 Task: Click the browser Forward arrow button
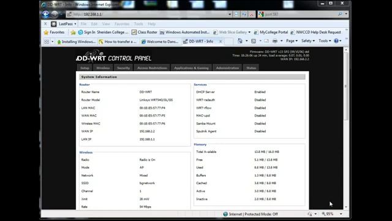tap(55, 14)
